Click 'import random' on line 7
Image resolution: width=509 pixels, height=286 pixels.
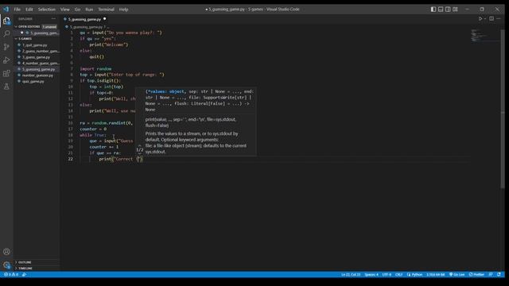pos(95,69)
